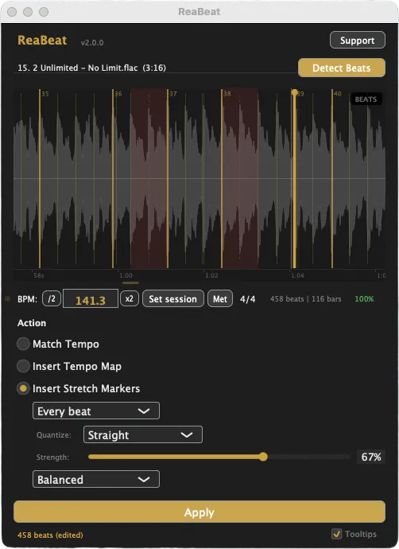
Task: Open the Every beat dropdown
Action: 96,411
